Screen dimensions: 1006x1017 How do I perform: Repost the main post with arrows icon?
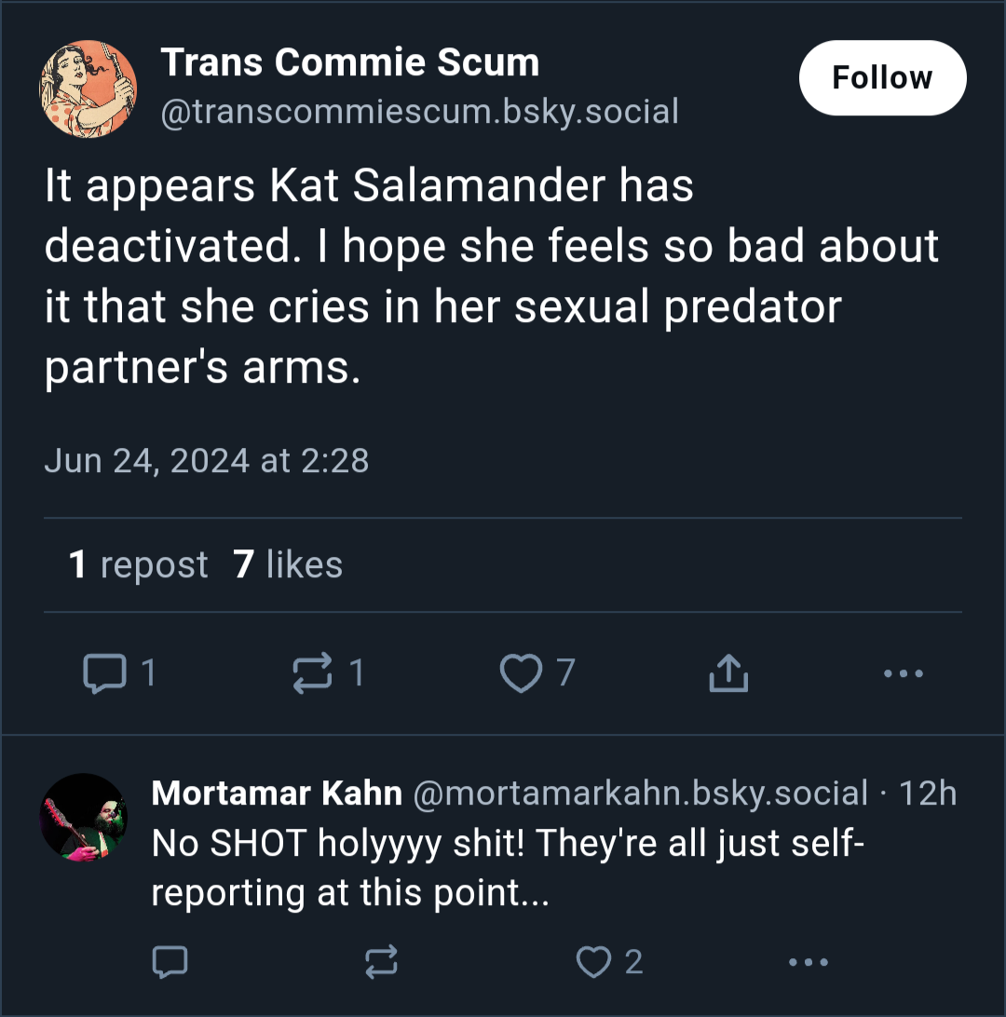[312, 673]
